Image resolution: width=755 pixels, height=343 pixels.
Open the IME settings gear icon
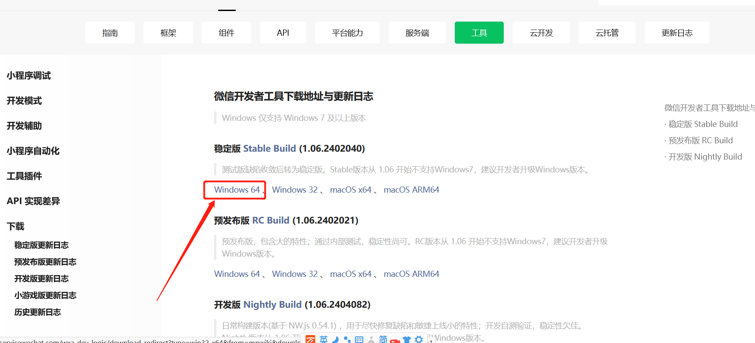click(x=419, y=339)
